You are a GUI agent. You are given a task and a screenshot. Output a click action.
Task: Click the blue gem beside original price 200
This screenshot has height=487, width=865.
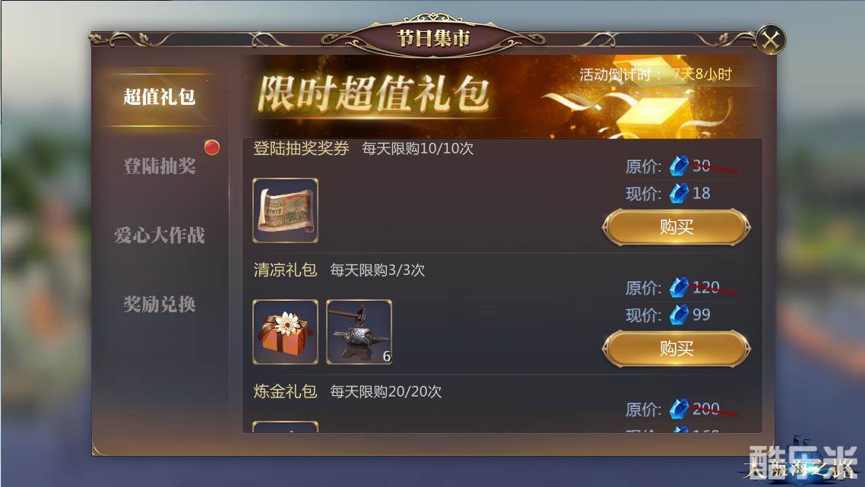[x=679, y=409]
